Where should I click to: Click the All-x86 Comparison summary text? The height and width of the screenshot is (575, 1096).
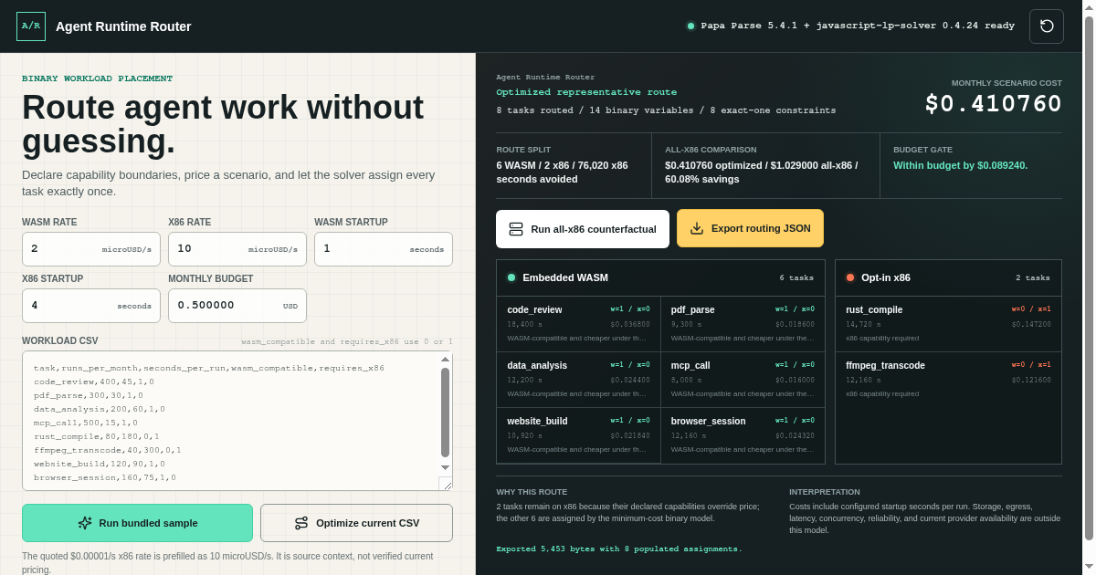pos(761,172)
